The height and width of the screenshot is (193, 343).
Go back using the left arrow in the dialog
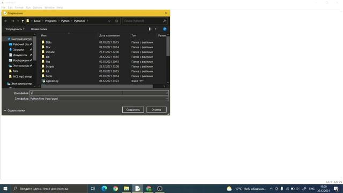6,21
